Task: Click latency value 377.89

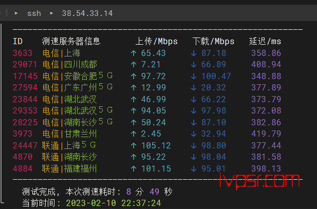Action: click(x=266, y=87)
